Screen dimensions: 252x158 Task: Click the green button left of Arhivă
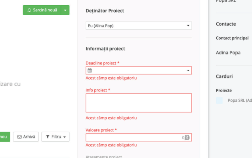[5, 137]
